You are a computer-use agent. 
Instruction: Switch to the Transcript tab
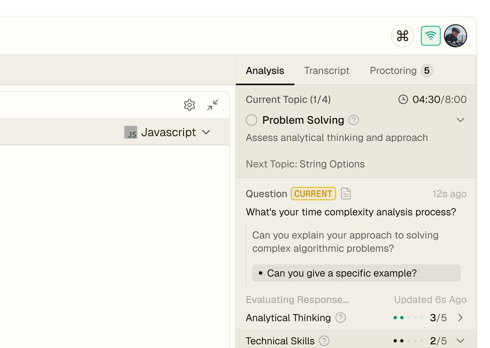[327, 71]
